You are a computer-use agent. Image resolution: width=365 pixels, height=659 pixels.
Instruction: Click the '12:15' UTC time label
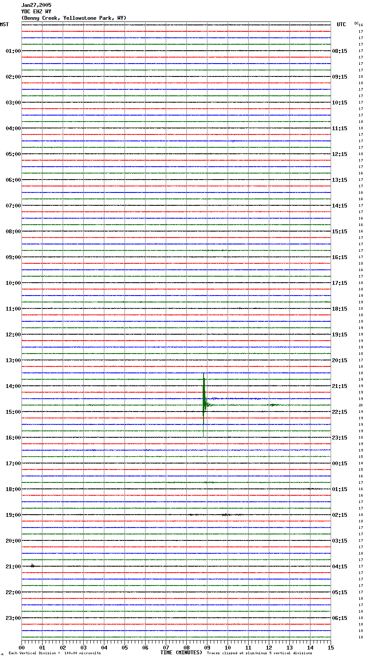click(340, 154)
